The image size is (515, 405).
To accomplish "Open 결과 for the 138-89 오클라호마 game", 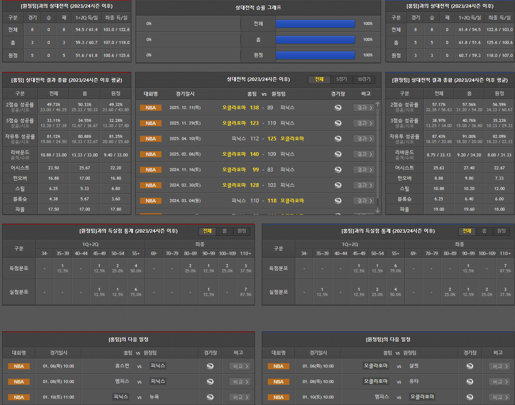I will 363,108.
